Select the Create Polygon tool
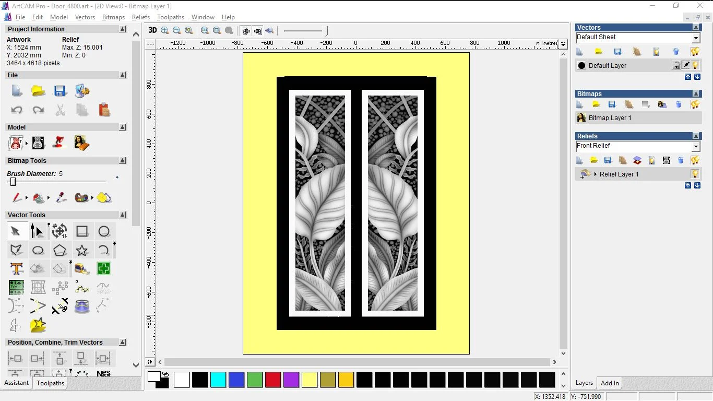Viewport: 713px width, 401px height. click(x=60, y=250)
